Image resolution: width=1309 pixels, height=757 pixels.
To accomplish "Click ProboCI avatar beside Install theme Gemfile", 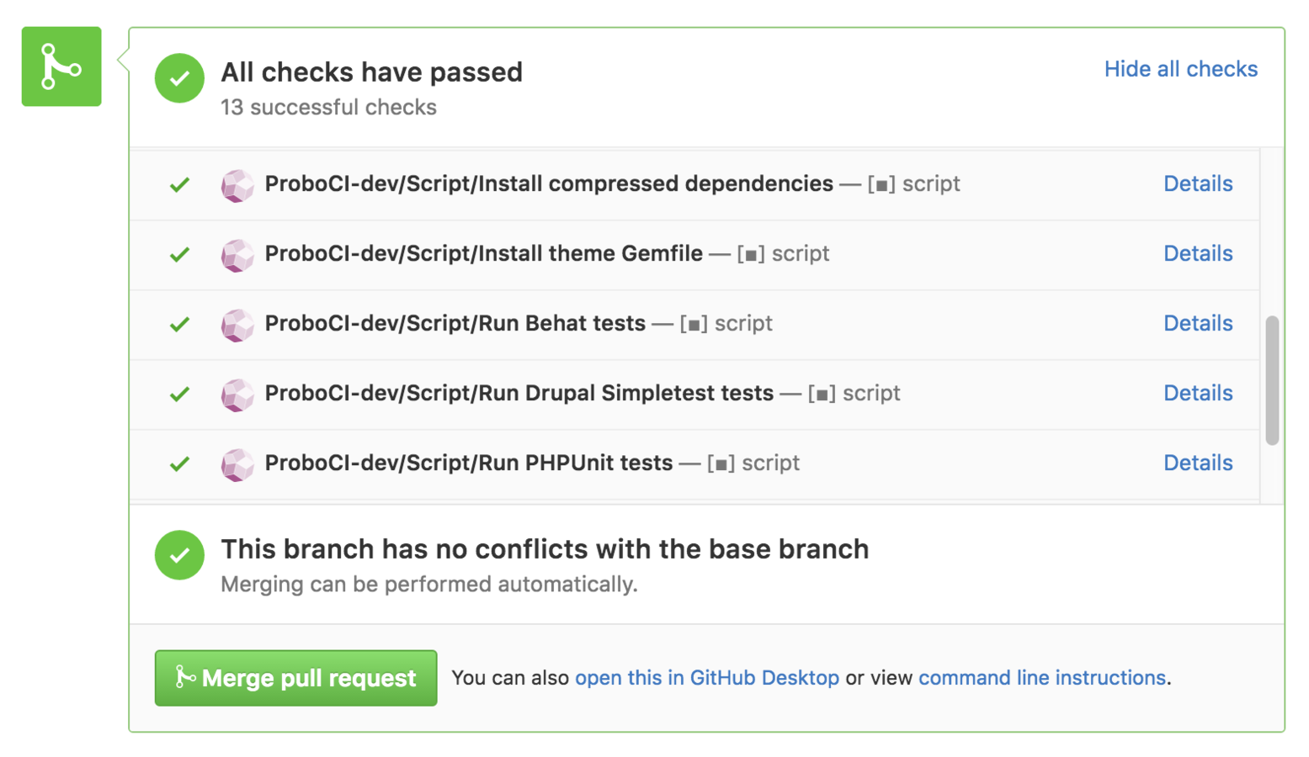I will click(x=237, y=255).
